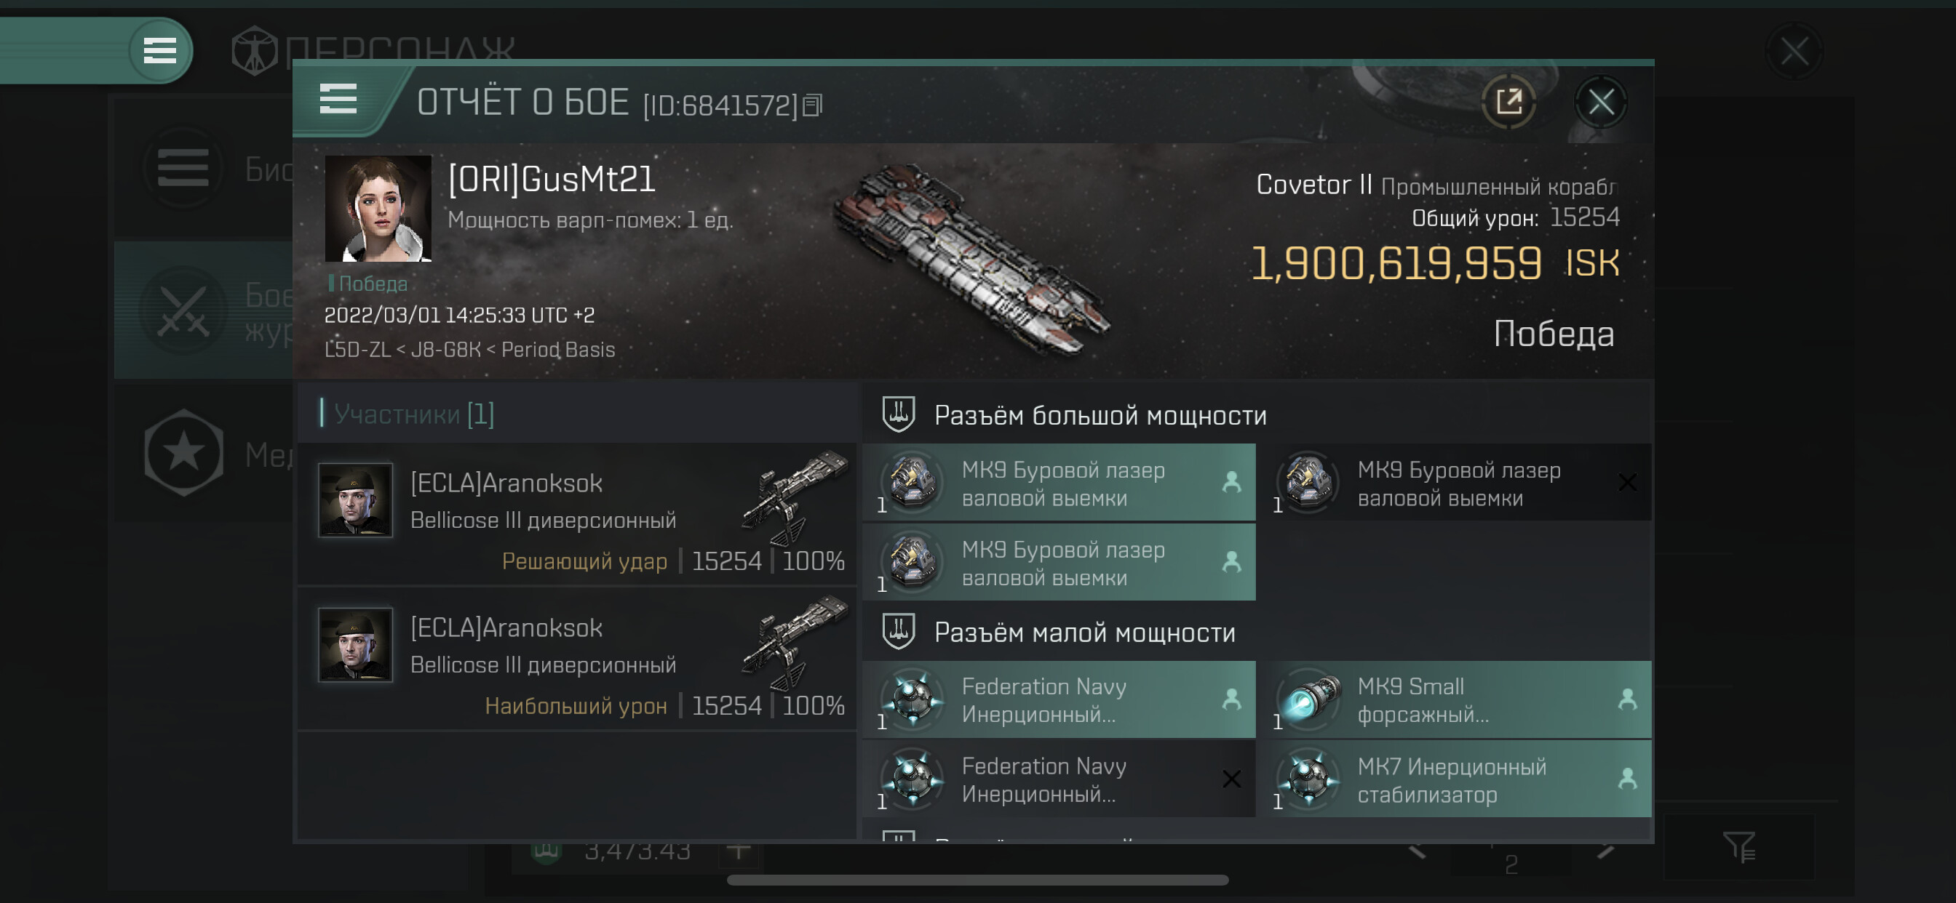Click the horizontal scrollbar at the bottom

pos(977,880)
